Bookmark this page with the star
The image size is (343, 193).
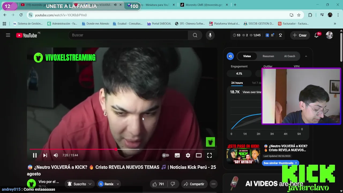coord(299,15)
